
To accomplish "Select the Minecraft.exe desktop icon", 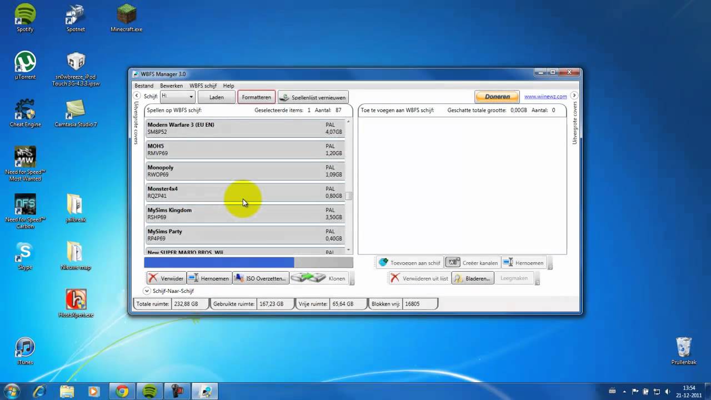I will 127,18.
